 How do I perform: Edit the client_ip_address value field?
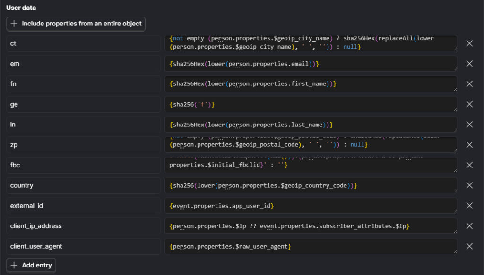click(x=311, y=226)
